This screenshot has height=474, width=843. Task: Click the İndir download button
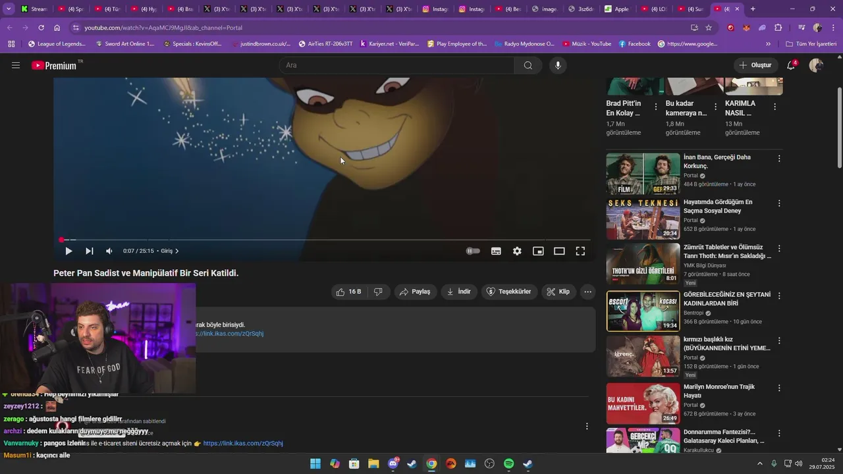(459, 292)
